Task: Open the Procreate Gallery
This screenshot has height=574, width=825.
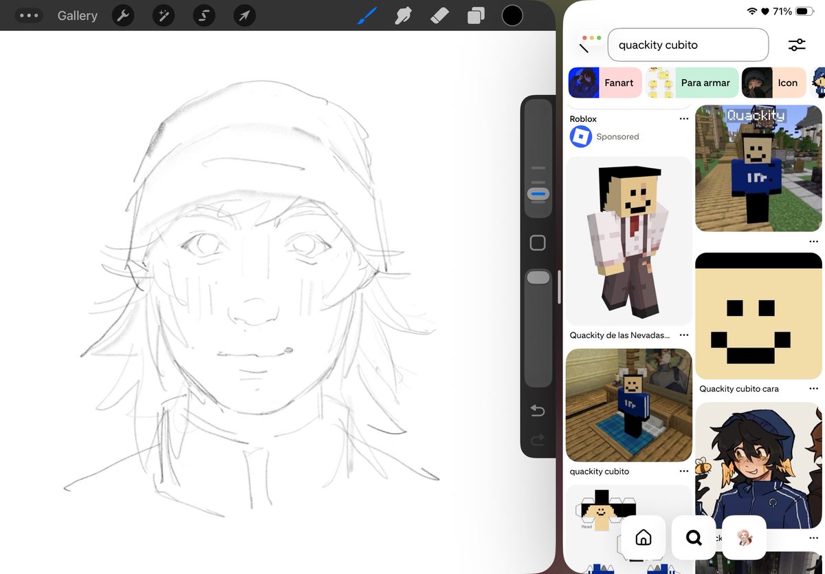Action: [x=77, y=15]
